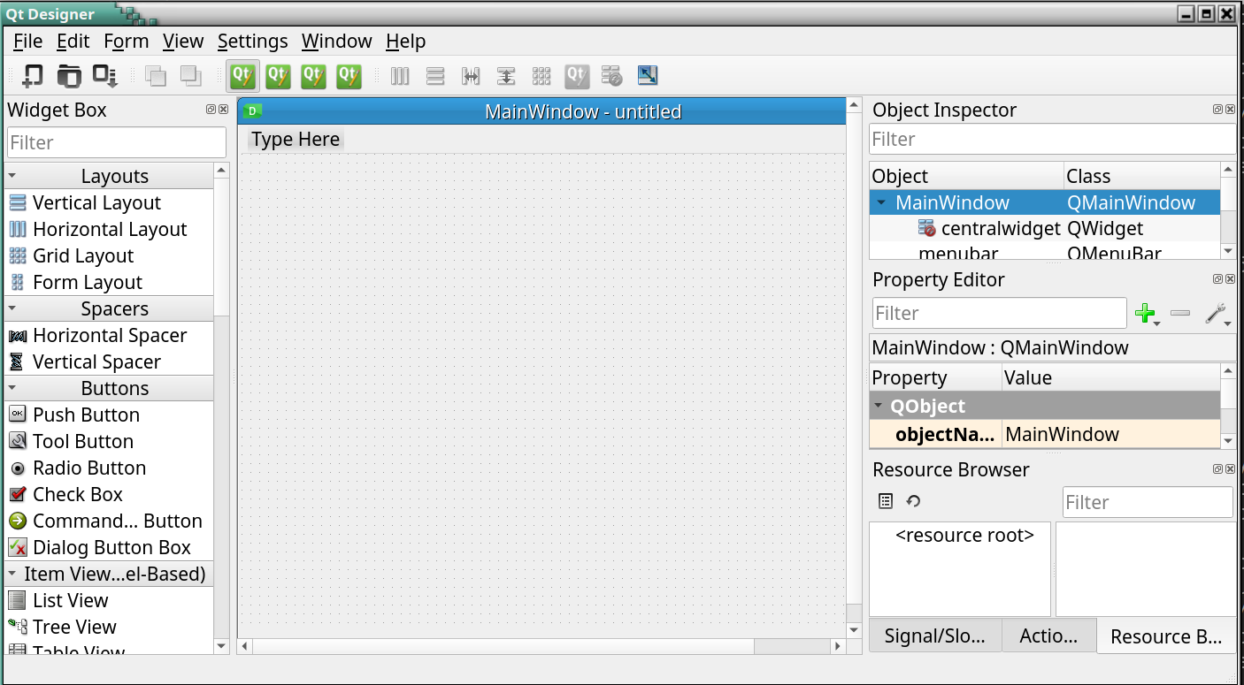Click the Open Form folder icon
The image size is (1244, 685).
click(69, 76)
